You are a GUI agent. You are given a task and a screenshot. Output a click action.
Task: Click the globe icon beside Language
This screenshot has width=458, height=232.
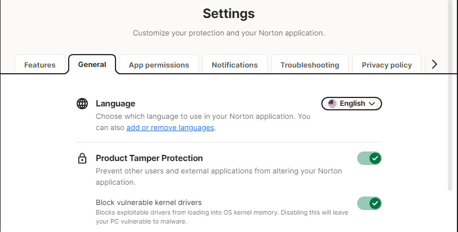pos(82,104)
